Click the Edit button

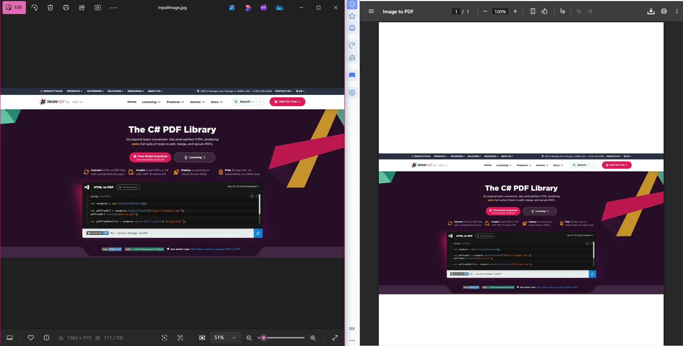[14, 7]
